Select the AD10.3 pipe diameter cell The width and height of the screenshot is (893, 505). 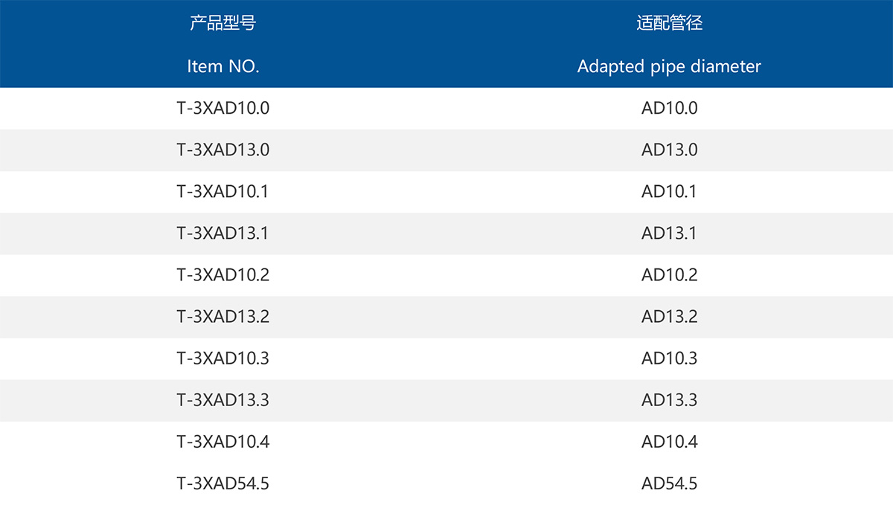(x=669, y=358)
